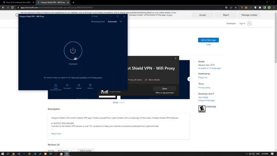This screenshot has height=156, width=277.
Task: Open Developers link in page header
Action: [x=231, y=23]
